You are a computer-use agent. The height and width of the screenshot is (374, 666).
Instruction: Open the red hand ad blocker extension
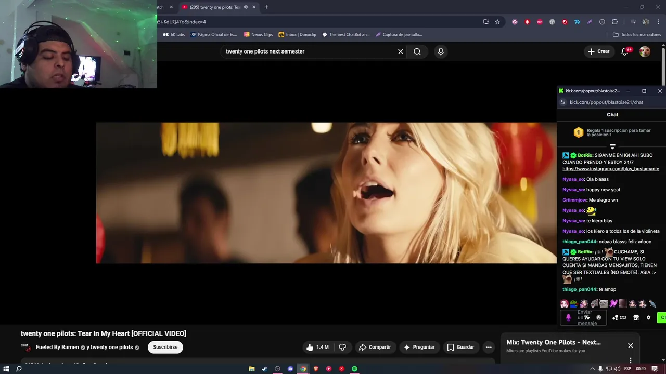[527, 22]
